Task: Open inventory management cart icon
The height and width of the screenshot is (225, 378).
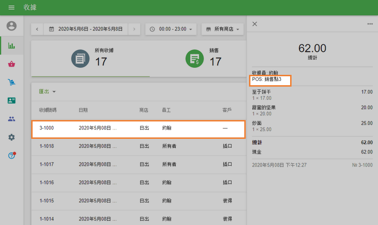Action: (x=11, y=82)
